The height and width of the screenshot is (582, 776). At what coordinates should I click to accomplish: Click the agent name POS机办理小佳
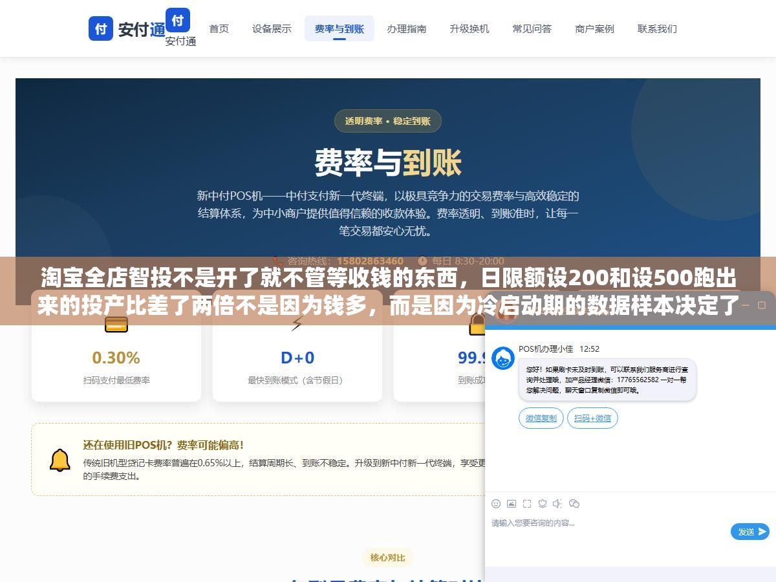coord(546,349)
